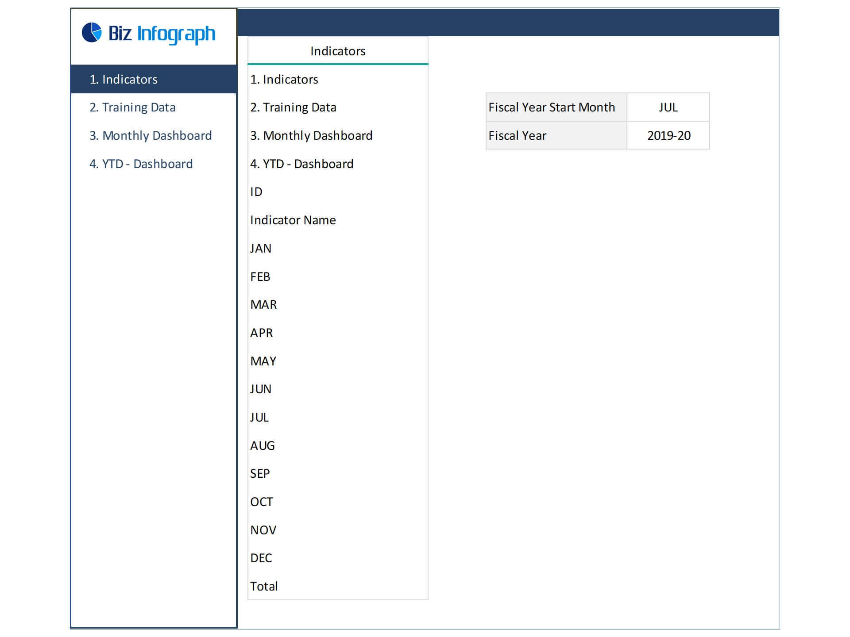The height and width of the screenshot is (637, 850).
Task: Select the JUN cell
Action: (x=338, y=389)
